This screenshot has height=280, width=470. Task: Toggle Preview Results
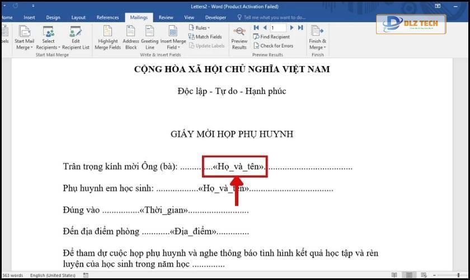point(239,38)
